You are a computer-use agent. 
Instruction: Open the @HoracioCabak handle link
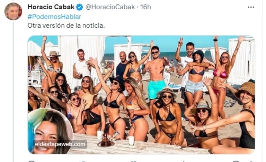110,7
